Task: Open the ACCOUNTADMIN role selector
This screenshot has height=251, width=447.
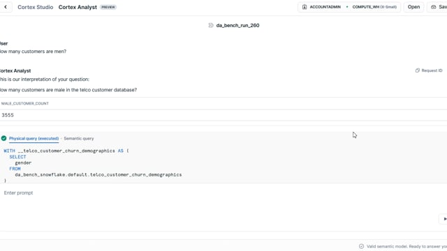Action: coord(321,7)
